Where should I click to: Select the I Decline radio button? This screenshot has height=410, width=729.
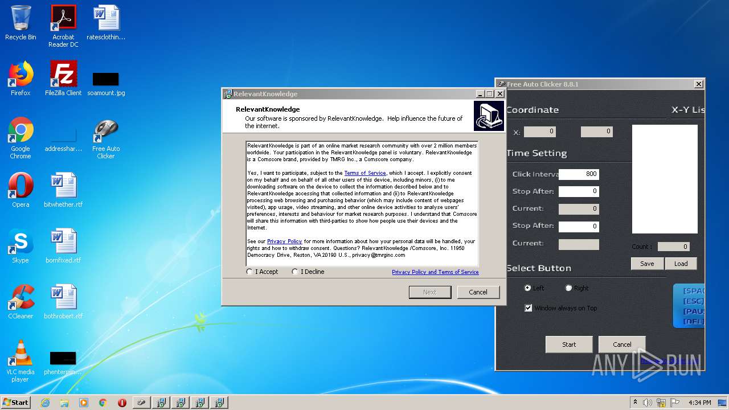tap(295, 272)
